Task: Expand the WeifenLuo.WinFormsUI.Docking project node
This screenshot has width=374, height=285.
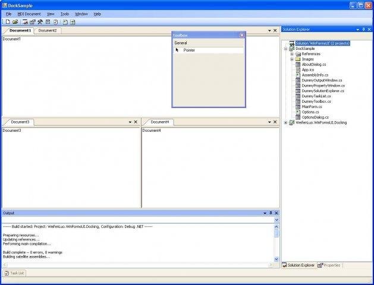Action: (286, 123)
